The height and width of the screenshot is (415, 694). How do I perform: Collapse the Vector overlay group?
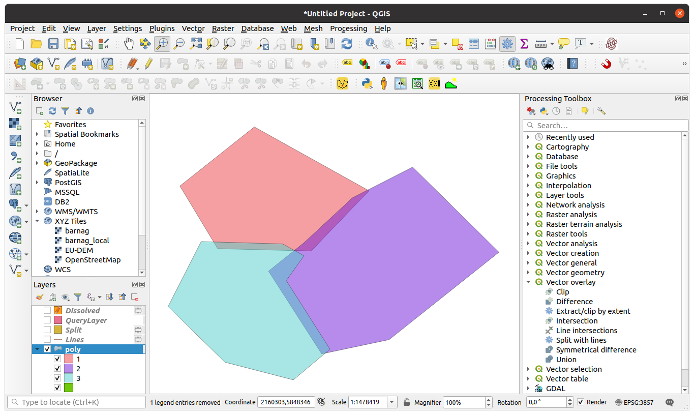[x=528, y=282]
